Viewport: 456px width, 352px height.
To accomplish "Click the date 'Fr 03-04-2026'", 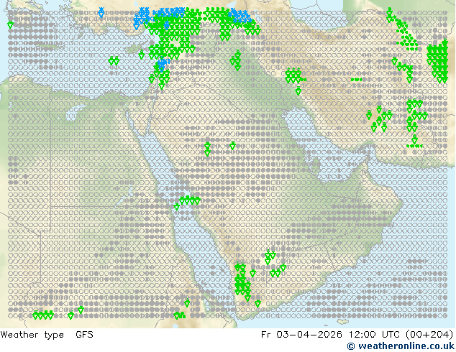I will tap(301, 335).
